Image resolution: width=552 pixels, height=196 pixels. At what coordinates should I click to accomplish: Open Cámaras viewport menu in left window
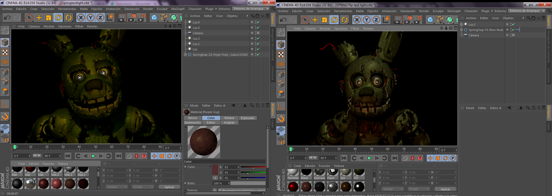(x=34, y=26)
